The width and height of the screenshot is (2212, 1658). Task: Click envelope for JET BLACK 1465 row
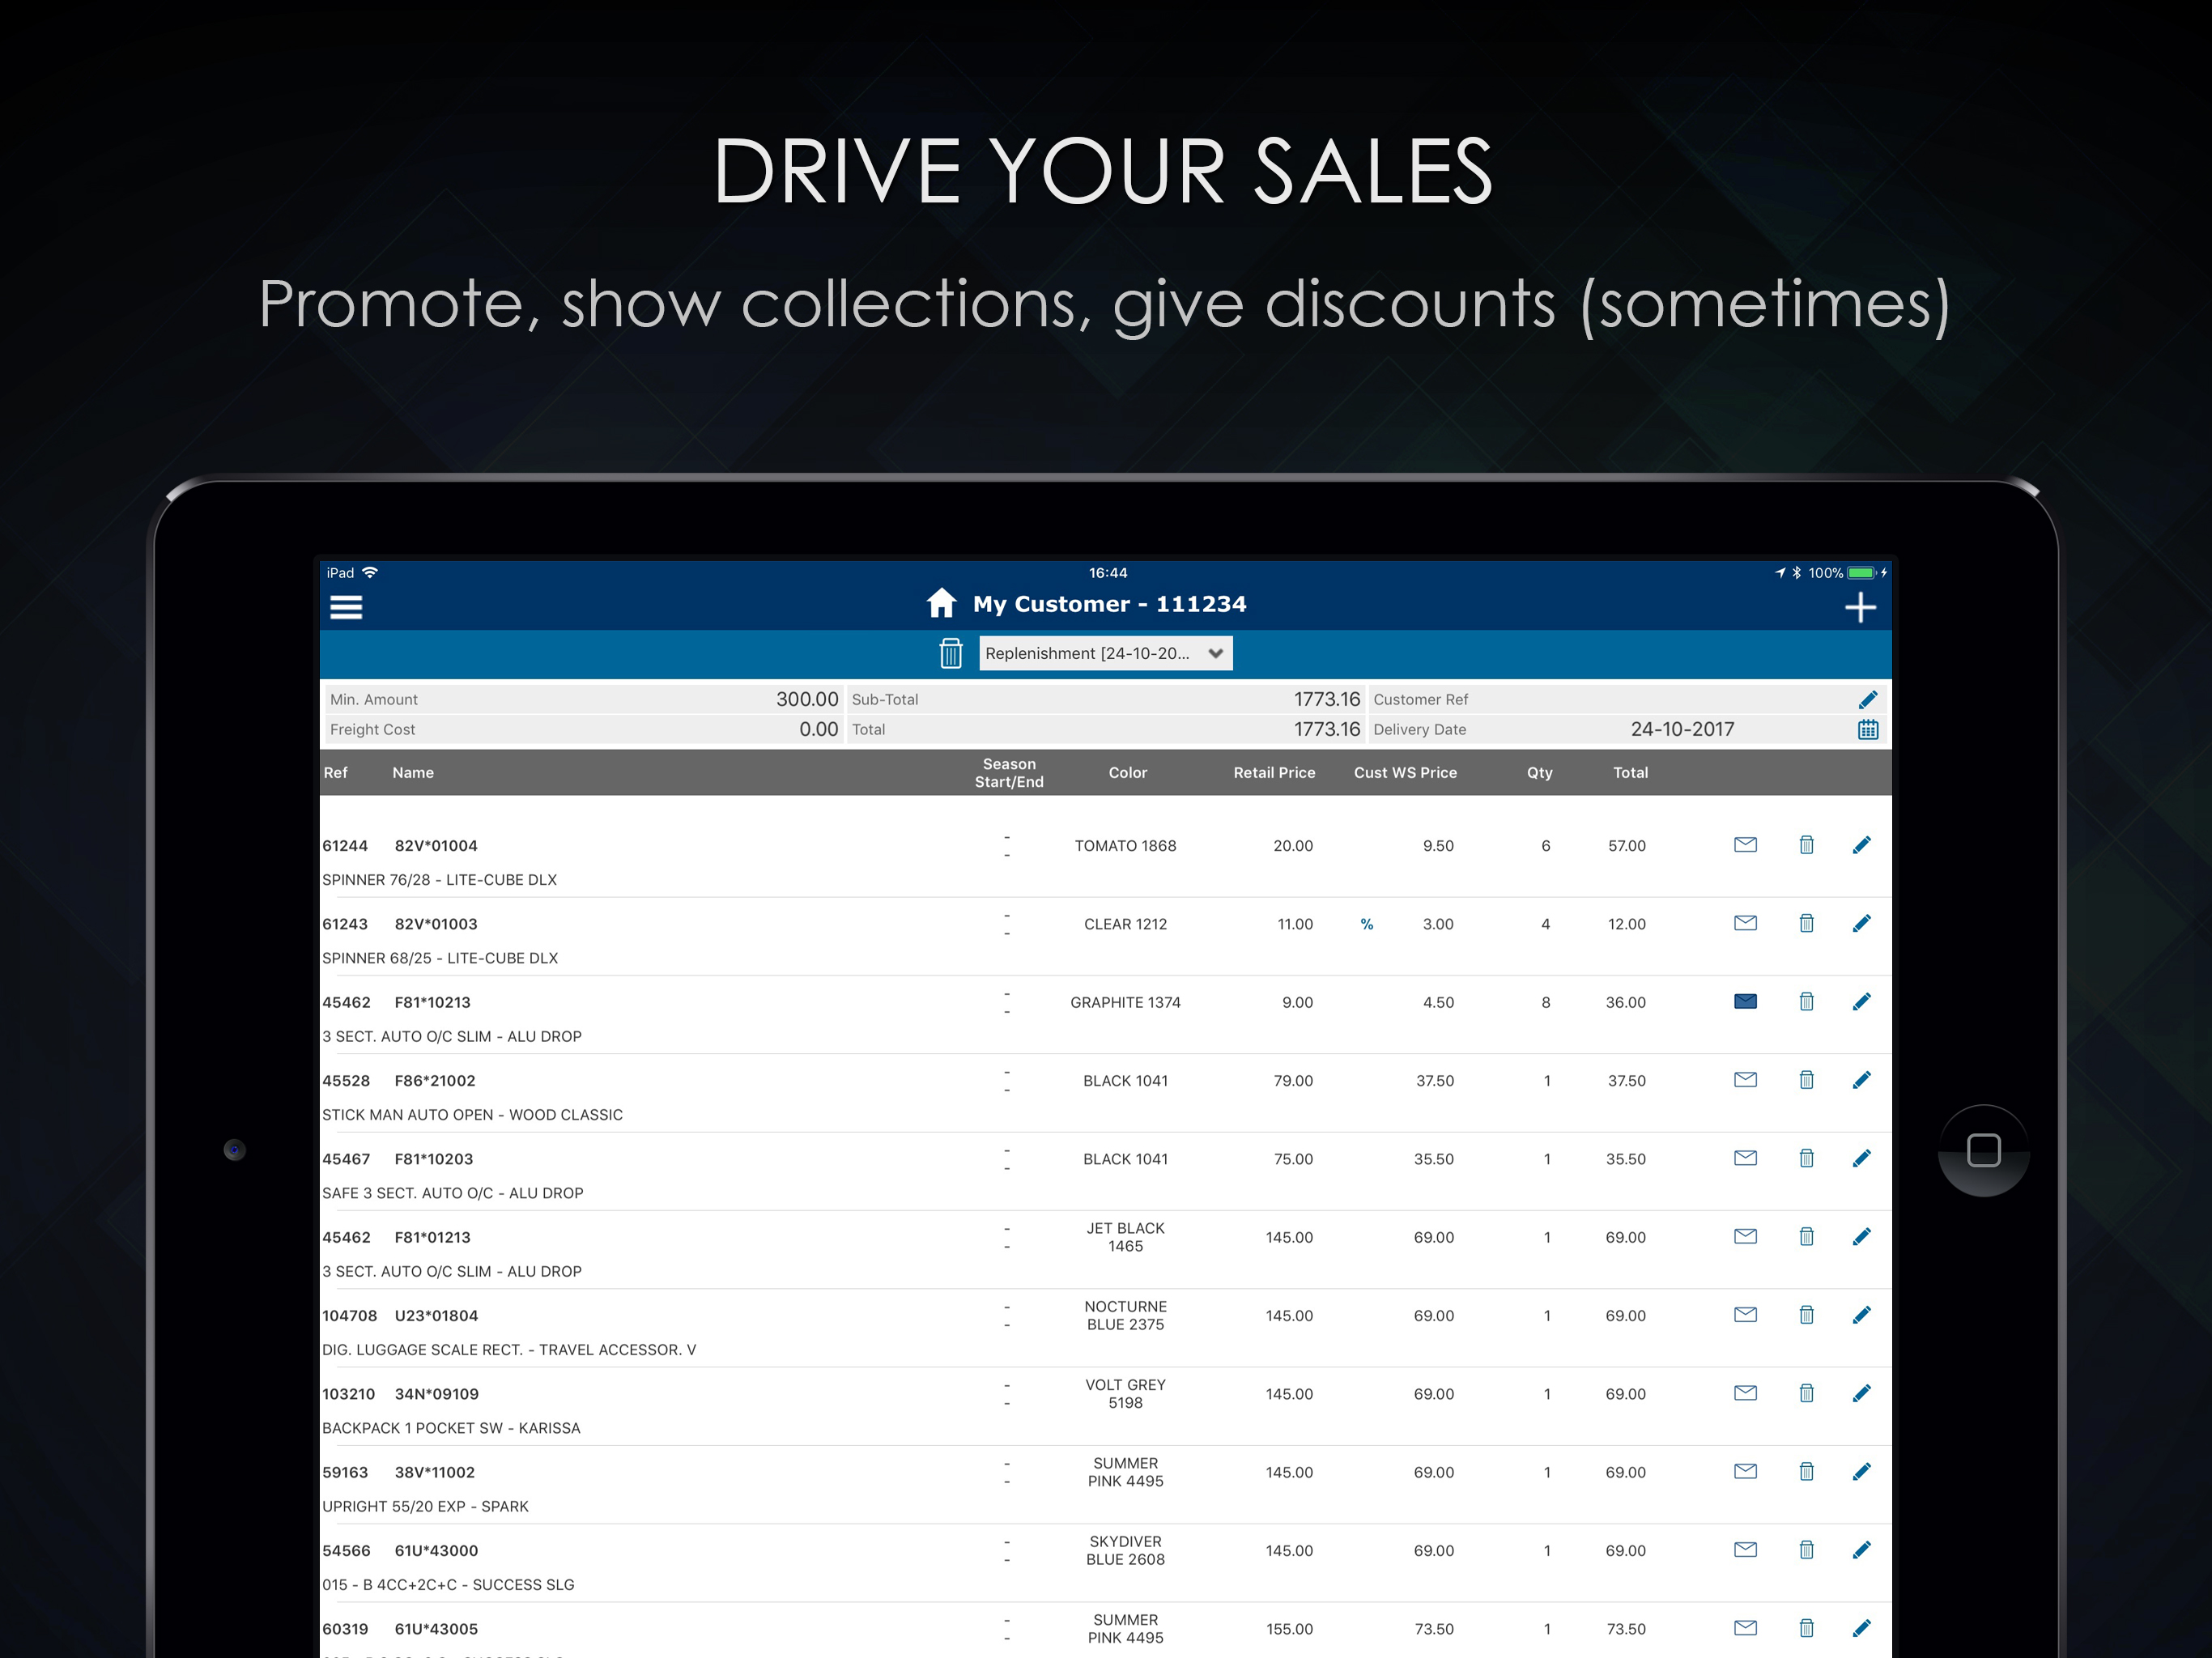point(1745,1236)
